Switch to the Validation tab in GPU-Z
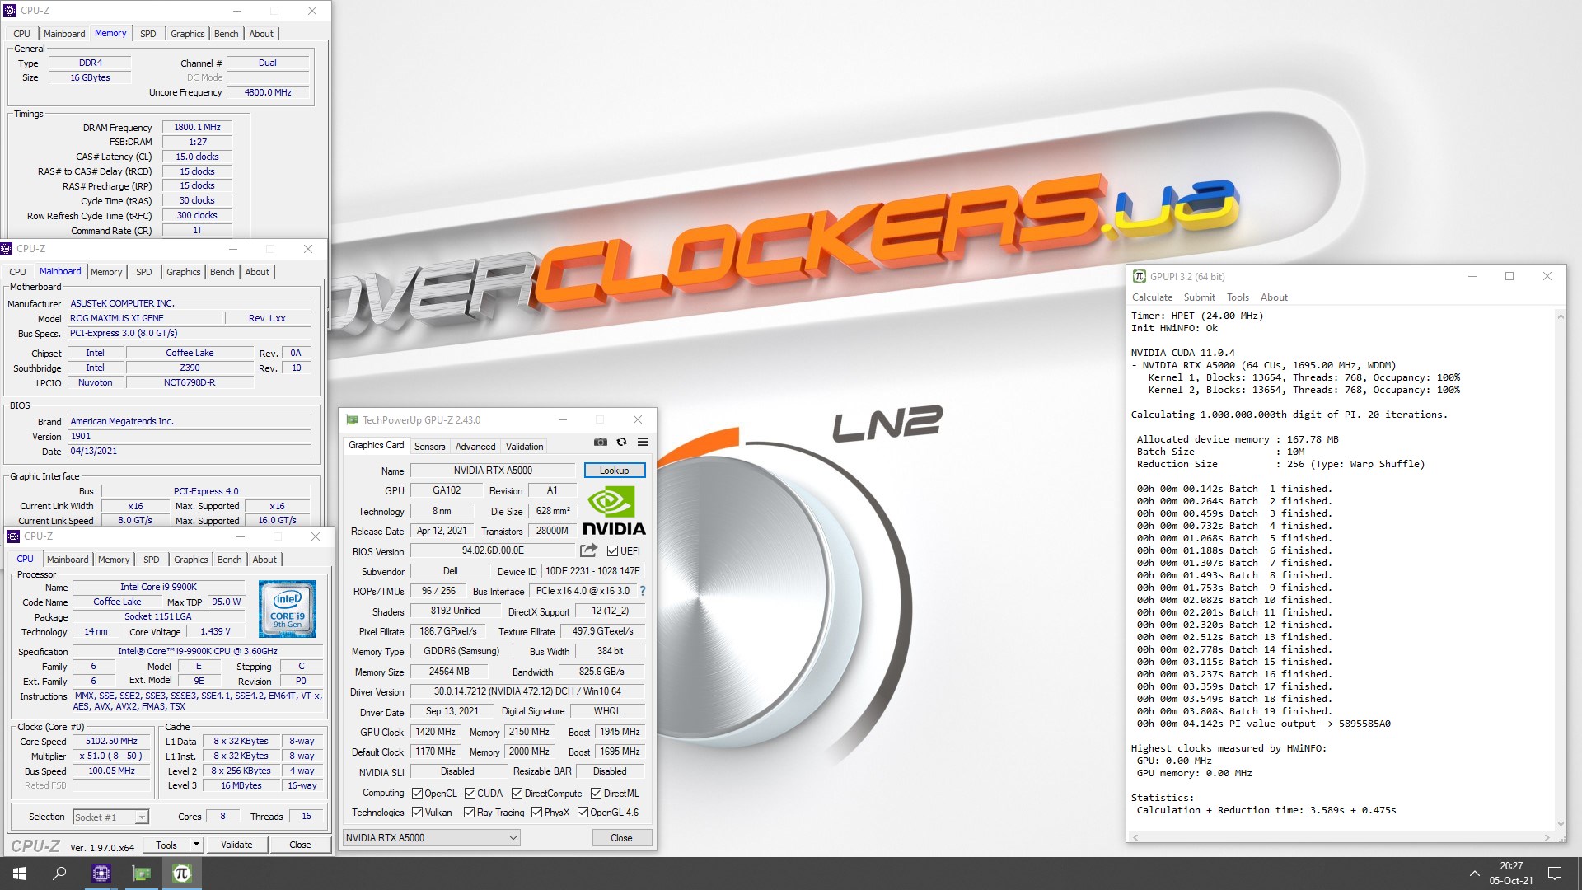The image size is (1582, 890). (x=524, y=447)
